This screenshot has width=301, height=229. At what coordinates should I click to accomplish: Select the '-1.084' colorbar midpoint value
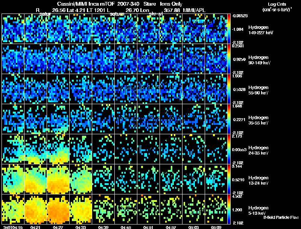tap(238, 29)
